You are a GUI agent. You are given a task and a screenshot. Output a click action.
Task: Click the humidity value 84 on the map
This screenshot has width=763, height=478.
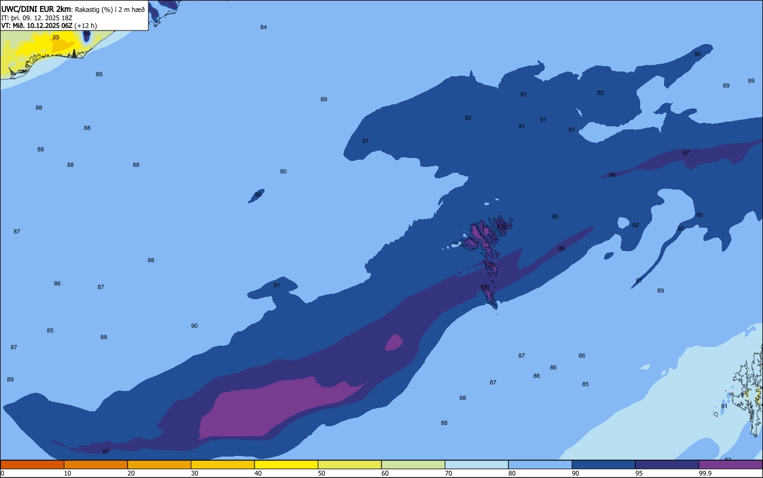263,27
